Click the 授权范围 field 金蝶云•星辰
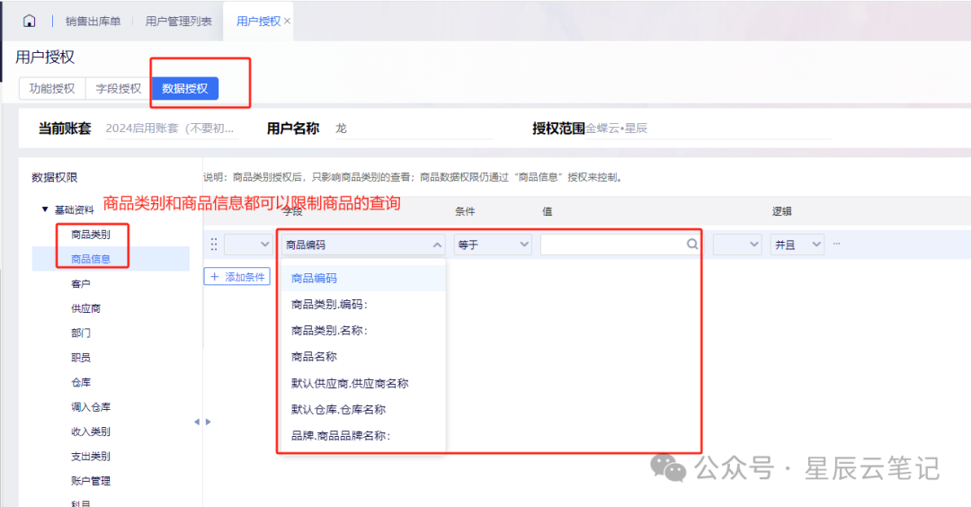The width and height of the screenshot is (971, 507). 708,129
